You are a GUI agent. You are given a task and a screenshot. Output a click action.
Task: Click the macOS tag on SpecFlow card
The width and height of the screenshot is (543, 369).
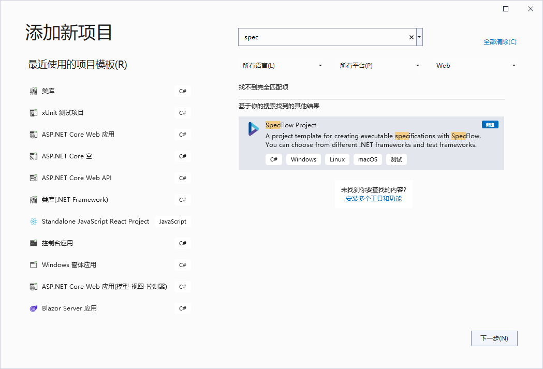tap(368, 159)
